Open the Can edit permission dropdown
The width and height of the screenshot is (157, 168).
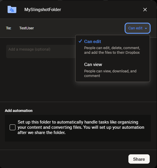pyautogui.click(x=137, y=28)
